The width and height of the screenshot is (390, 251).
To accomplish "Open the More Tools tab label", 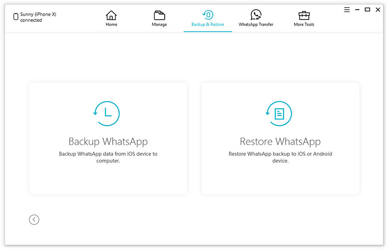I will 304,24.
